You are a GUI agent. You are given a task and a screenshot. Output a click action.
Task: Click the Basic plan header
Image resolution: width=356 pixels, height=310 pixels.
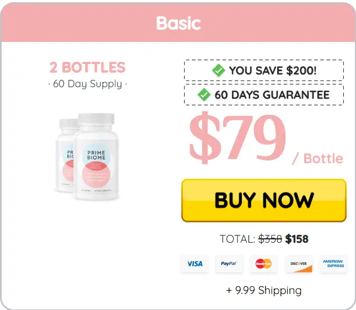point(178,23)
